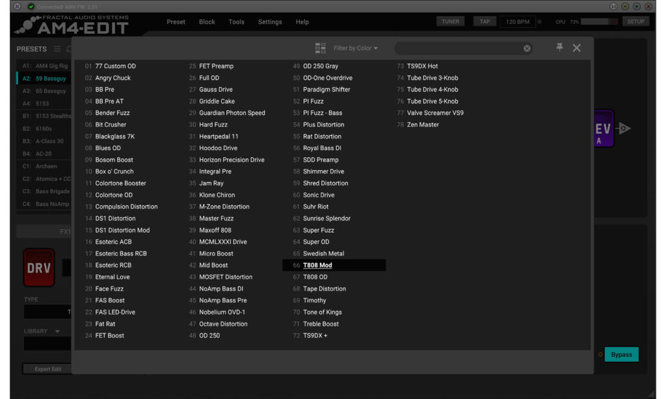The width and height of the screenshot is (666, 399).
Task: Select Klone Chiron drive type
Action: click(x=217, y=195)
